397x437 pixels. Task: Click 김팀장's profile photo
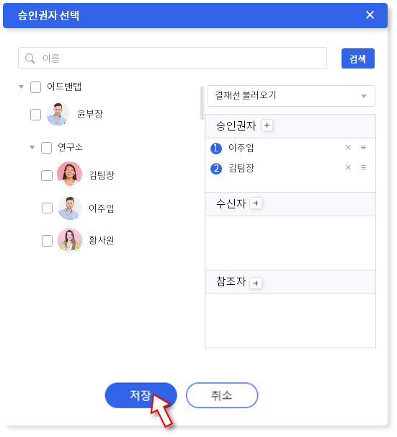click(69, 174)
